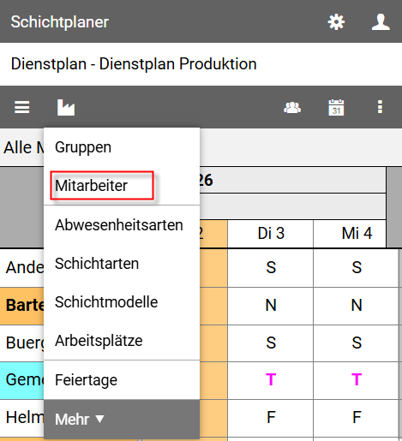Click the Dienstplan Produktion page title

coord(134,64)
